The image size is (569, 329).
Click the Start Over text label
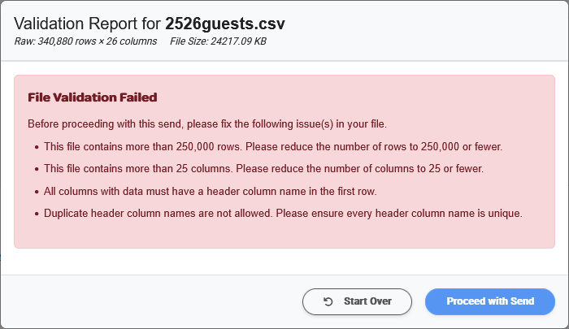(367, 301)
